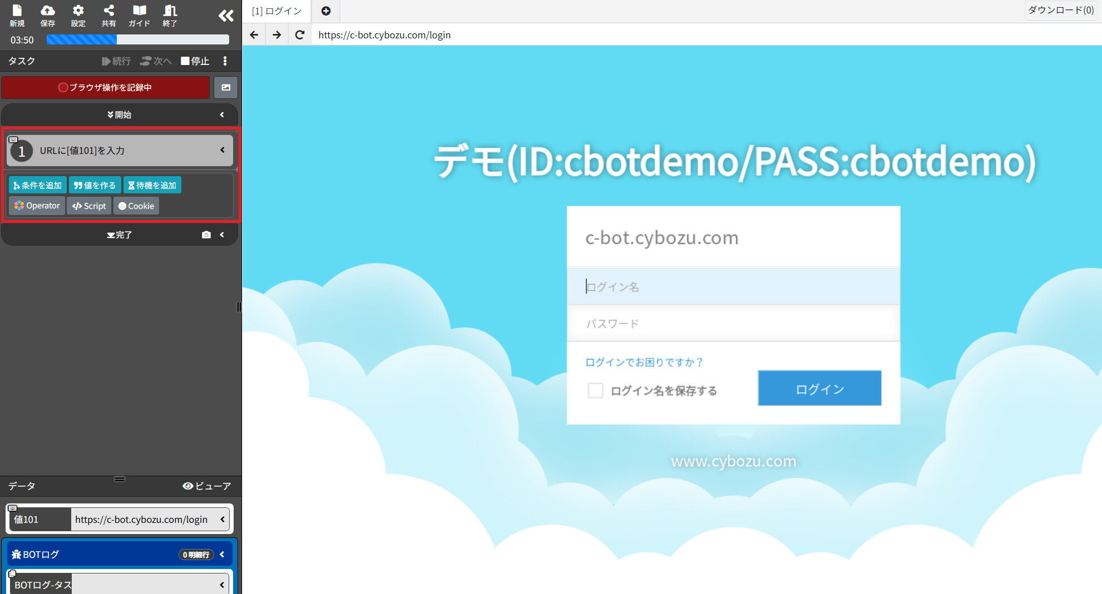Click the 新規 (New) icon

click(17, 15)
